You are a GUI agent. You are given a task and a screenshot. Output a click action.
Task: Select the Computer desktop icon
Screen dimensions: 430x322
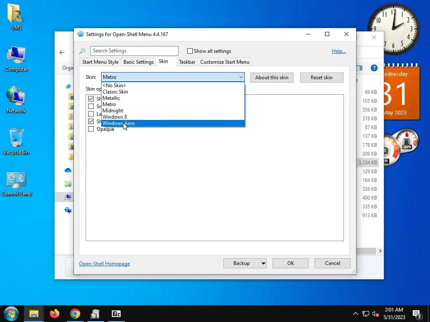click(16, 59)
